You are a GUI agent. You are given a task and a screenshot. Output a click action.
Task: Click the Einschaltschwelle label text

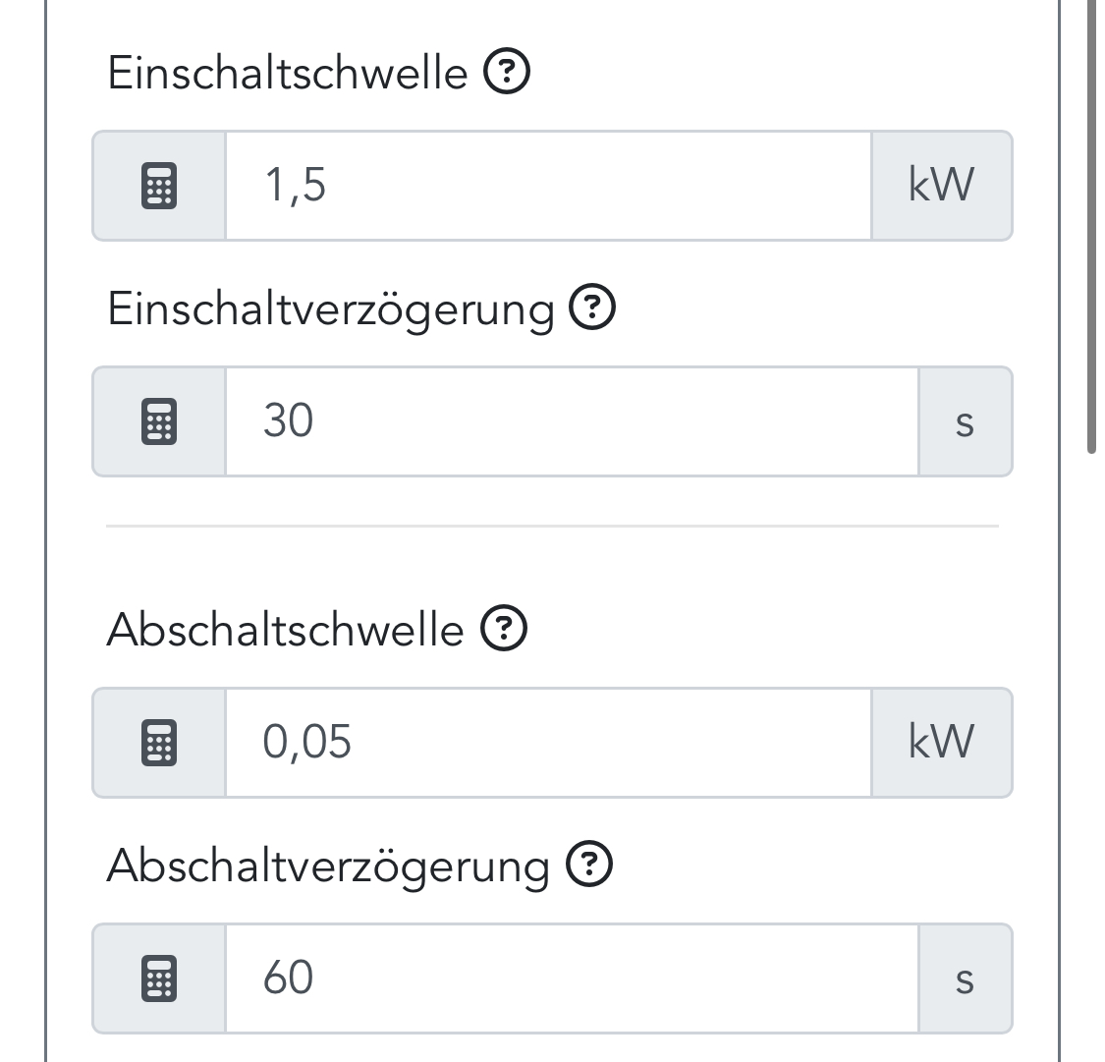point(287,73)
